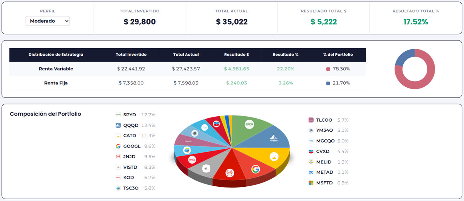Click the Composición del Portfolio heading
This screenshot has width=464, height=201.
coord(46,114)
